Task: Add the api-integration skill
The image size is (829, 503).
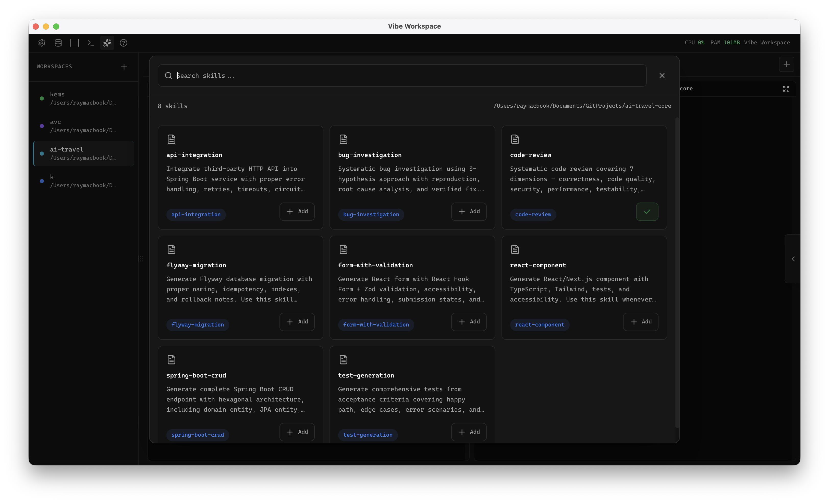Action: (x=297, y=211)
